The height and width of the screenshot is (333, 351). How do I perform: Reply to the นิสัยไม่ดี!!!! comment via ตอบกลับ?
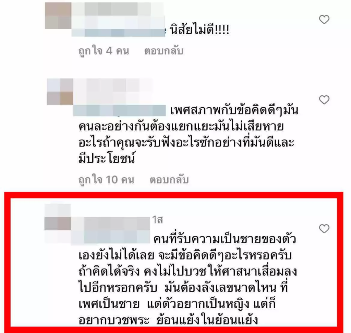coord(164,51)
